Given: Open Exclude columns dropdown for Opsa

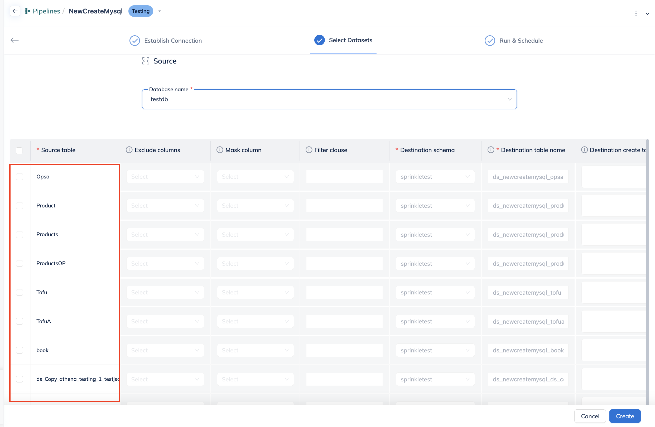Looking at the screenshot, I should point(165,177).
